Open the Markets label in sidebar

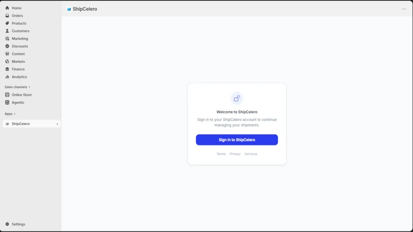(x=18, y=61)
